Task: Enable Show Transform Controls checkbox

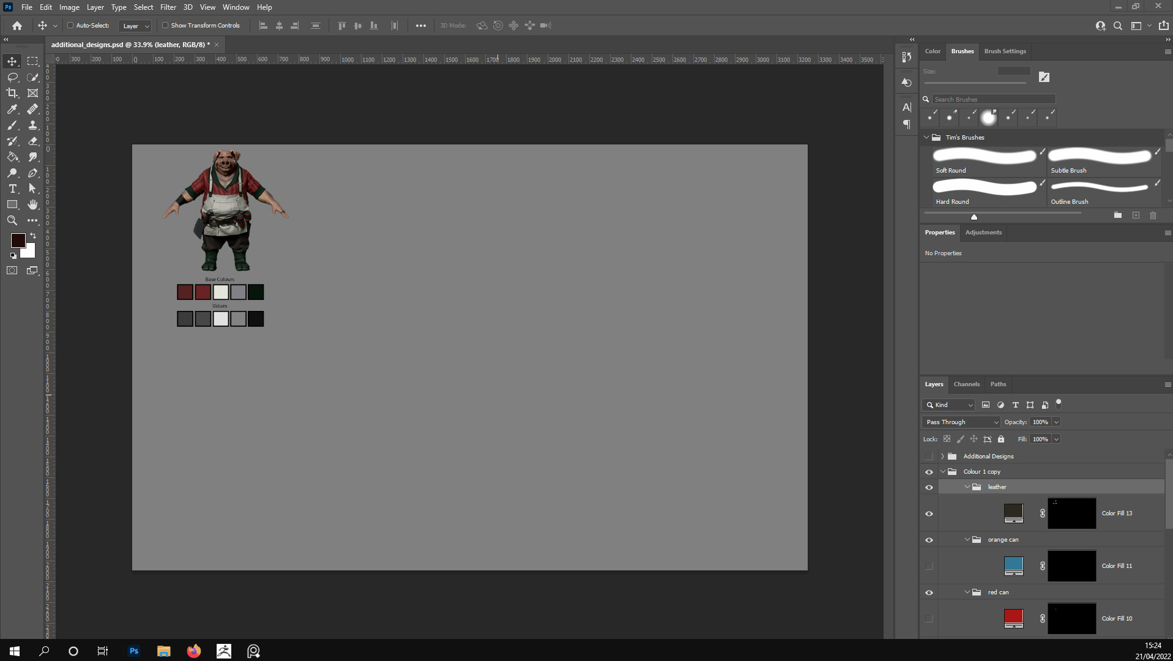Action: click(165, 26)
